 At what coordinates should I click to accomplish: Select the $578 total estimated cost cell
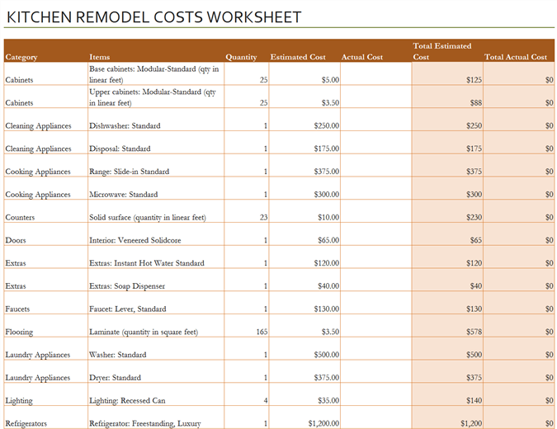pos(470,332)
